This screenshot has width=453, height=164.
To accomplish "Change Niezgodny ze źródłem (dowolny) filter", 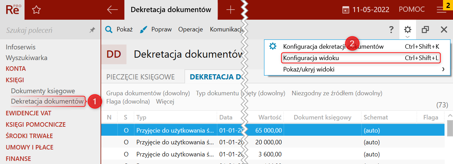I will pos(337,93).
